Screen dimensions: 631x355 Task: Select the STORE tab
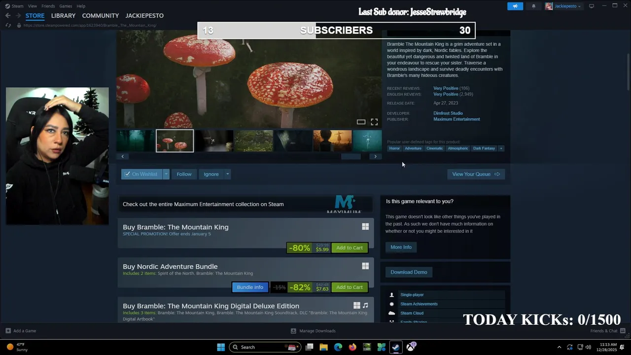click(35, 16)
